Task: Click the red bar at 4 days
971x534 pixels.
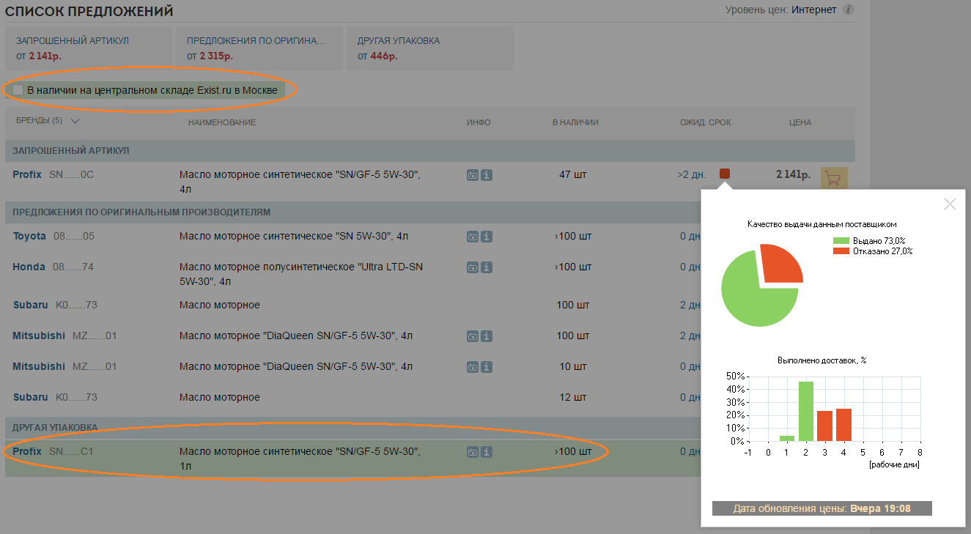Action: point(843,425)
